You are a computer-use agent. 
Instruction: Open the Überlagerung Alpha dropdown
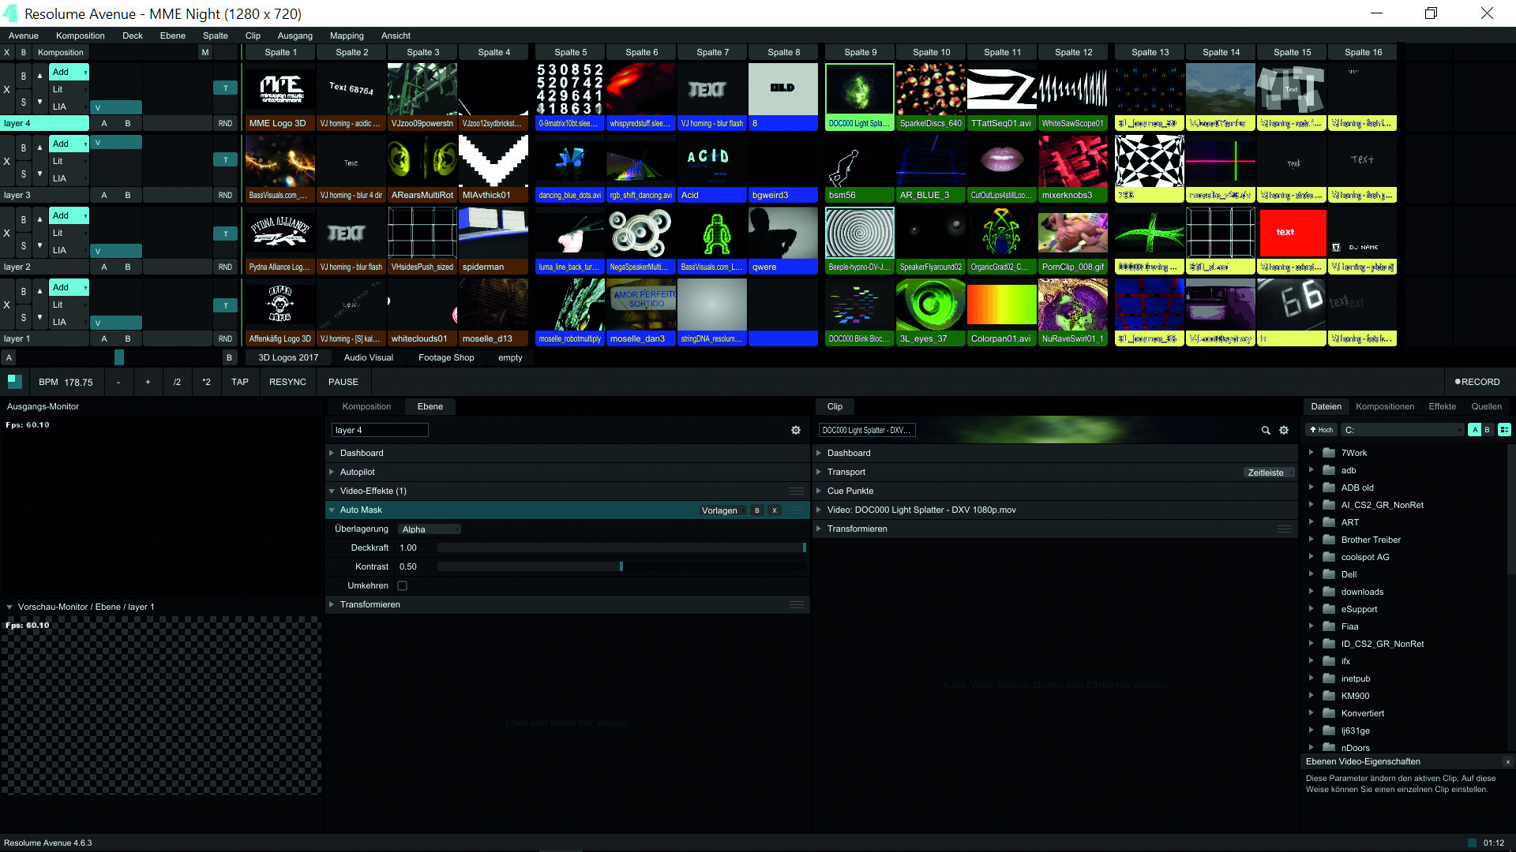click(429, 529)
